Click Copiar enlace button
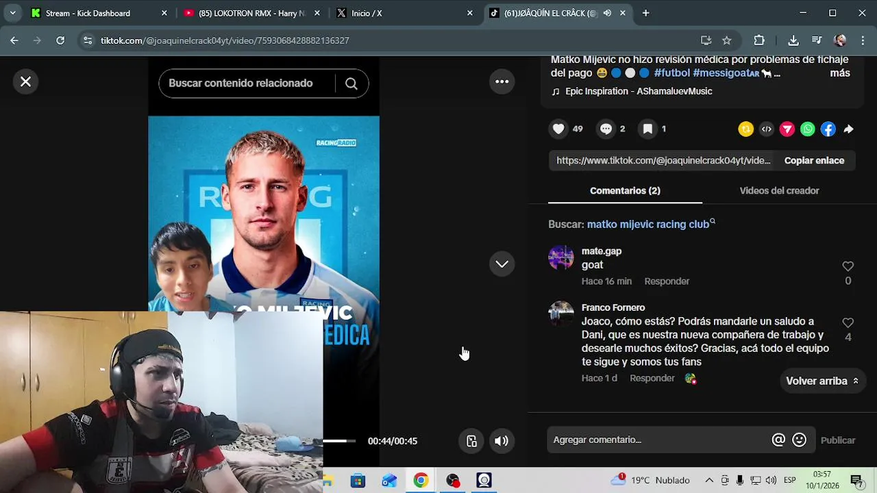877x493 pixels. tap(814, 160)
